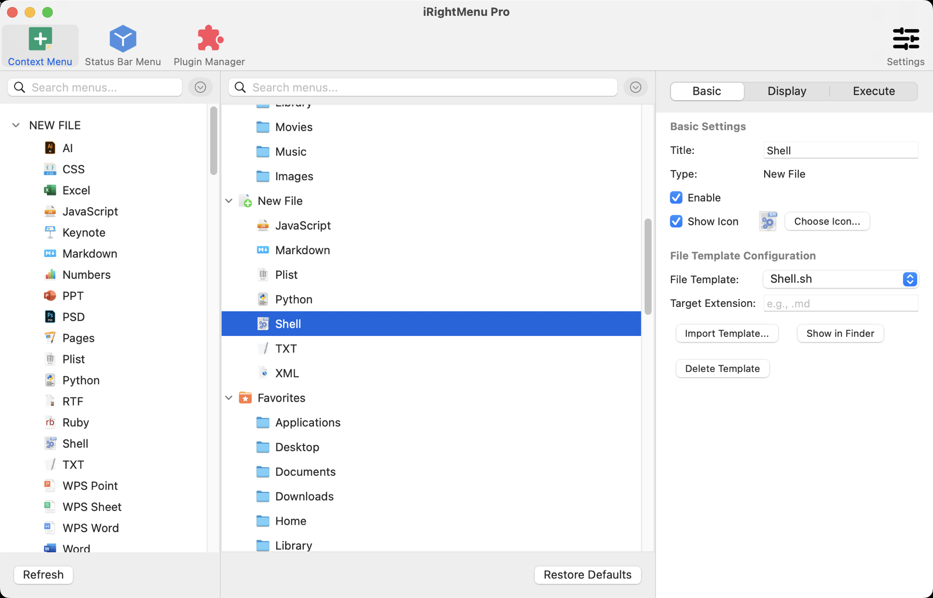Screen dimensions: 933x598
Task: Click the PSD Photoshop icon
Action: (50, 317)
